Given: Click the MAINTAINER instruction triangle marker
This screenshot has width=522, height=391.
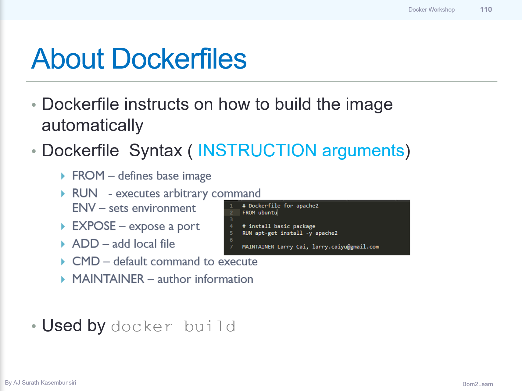Looking at the screenshot, I should [x=63, y=279].
